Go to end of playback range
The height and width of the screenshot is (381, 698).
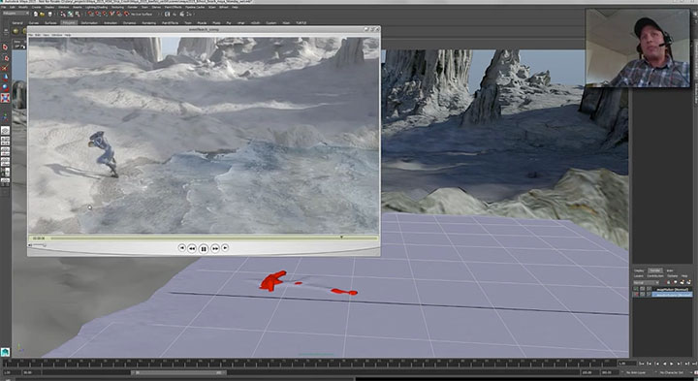[x=694, y=364]
